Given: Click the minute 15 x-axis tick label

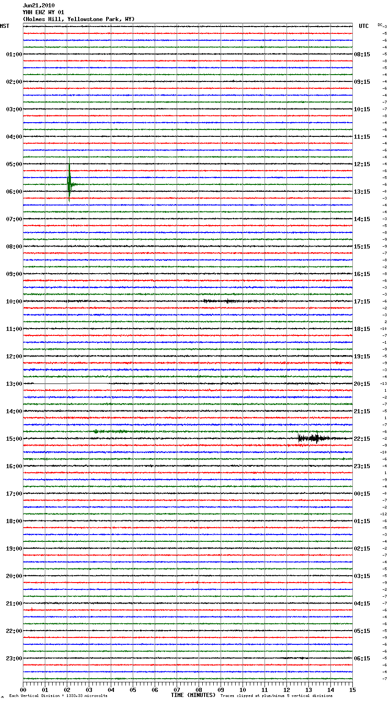Looking at the screenshot, I should click(352, 690).
